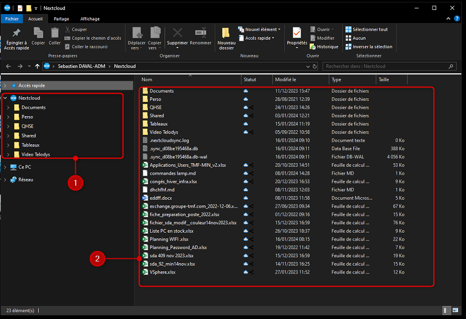Expand the Réseau tree node
Screen dimensions: 466x319
(x=5, y=180)
